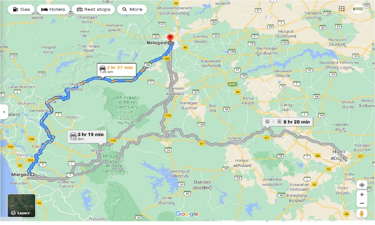
Task: Zoom in with the plus button
Action: point(362,195)
